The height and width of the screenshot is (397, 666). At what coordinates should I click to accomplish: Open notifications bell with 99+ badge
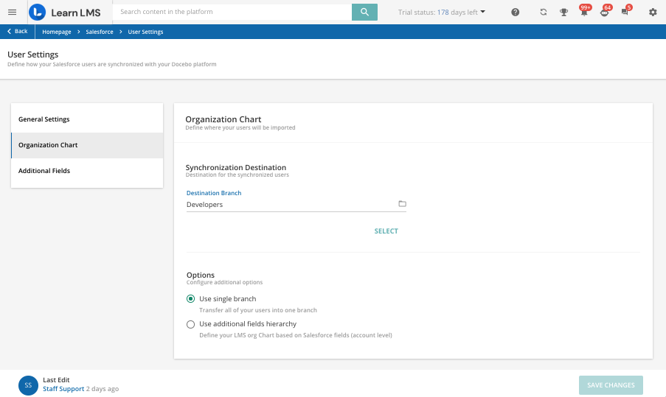tap(584, 11)
